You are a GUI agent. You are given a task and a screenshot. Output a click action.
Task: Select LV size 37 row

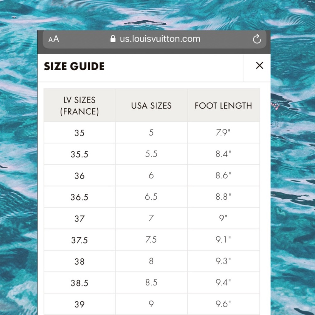pos(79,218)
